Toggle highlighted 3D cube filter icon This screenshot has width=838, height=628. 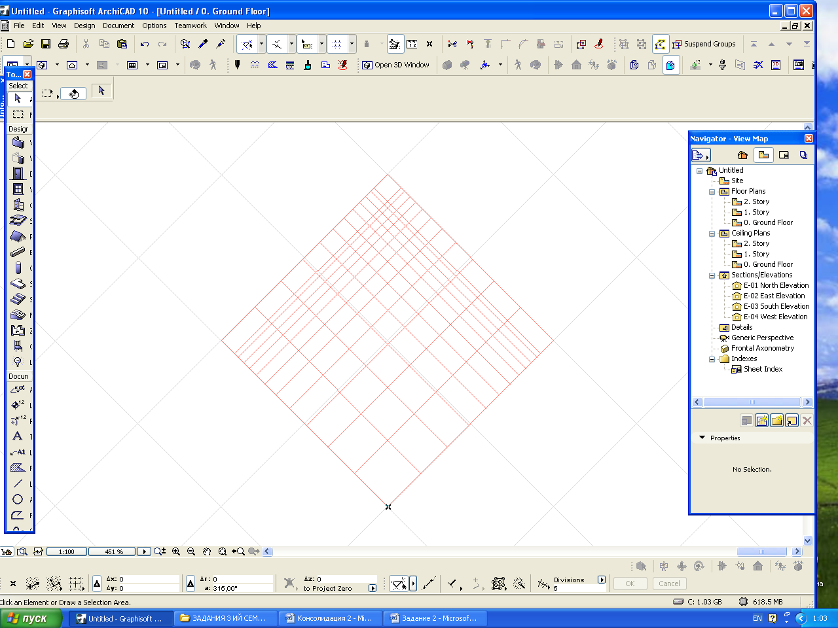pyautogui.click(x=671, y=65)
